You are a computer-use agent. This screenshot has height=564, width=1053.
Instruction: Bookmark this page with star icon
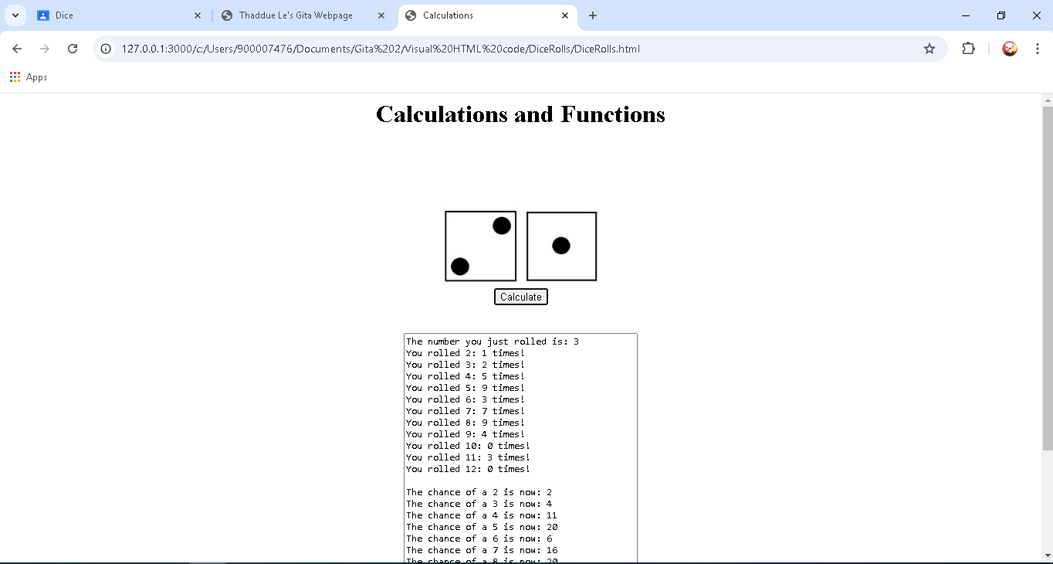929,49
